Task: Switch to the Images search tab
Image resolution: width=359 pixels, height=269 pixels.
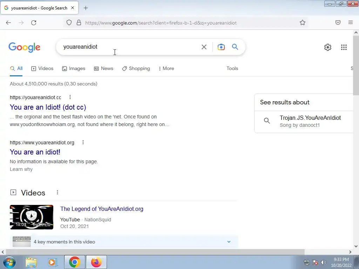Action: click(x=74, y=68)
